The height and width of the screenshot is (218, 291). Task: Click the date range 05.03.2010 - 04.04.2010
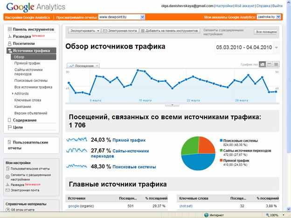point(244,48)
